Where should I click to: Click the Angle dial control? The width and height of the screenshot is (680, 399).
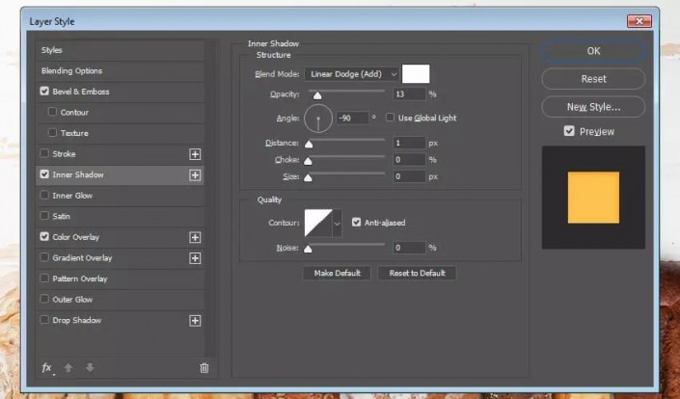click(x=318, y=119)
